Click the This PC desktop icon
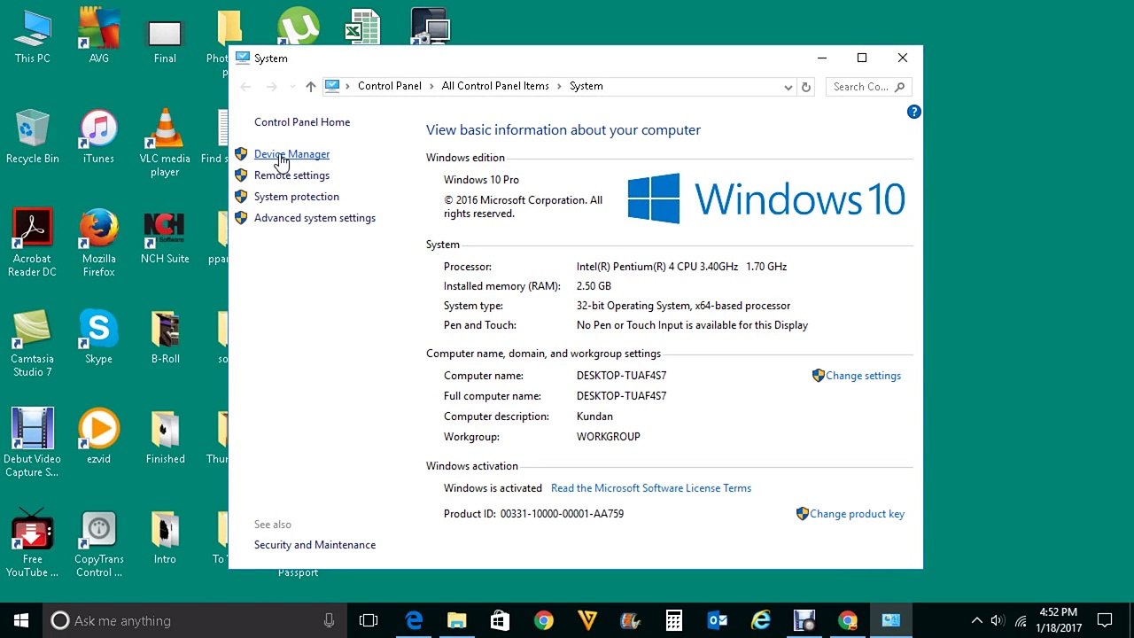The height and width of the screenshot is (638, 1134). point(33,37)
